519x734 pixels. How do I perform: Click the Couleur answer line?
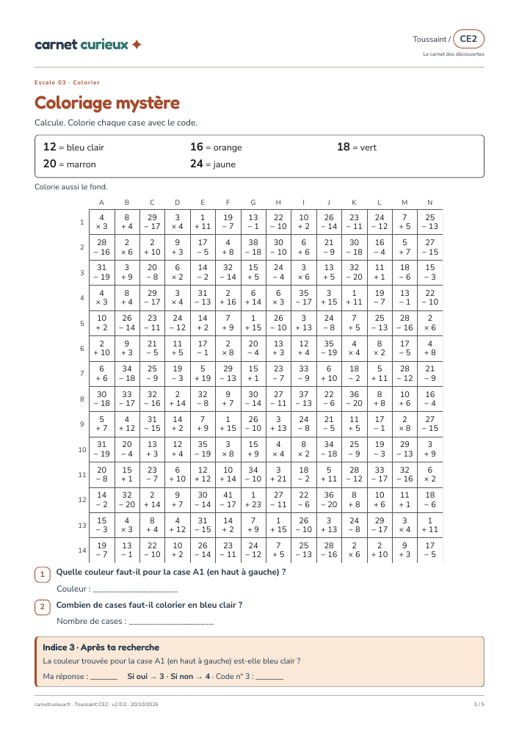point(135,589)
